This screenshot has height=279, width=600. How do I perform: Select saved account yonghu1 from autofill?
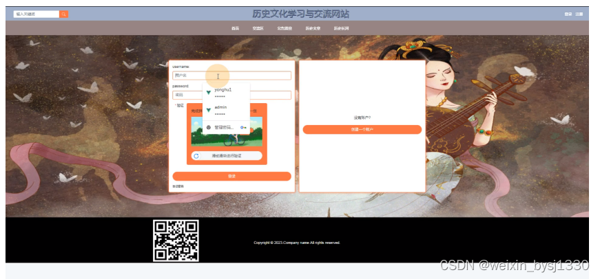click(226, 93)
